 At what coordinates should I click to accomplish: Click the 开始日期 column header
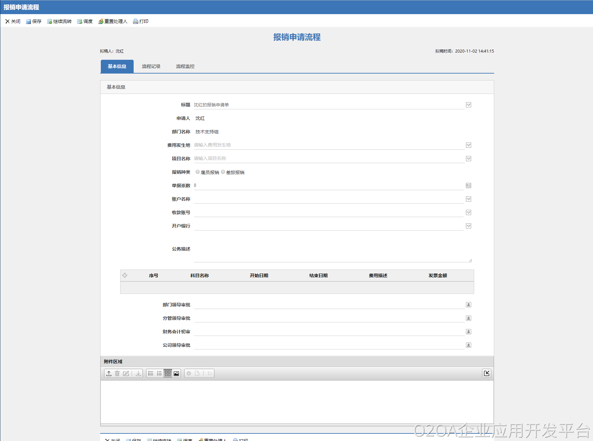coord(259,276)
